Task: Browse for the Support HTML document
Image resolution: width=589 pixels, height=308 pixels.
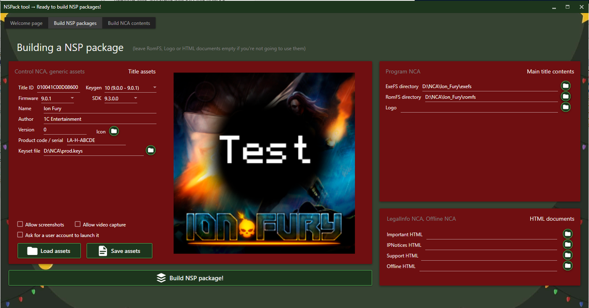Action: pos(568,255)
